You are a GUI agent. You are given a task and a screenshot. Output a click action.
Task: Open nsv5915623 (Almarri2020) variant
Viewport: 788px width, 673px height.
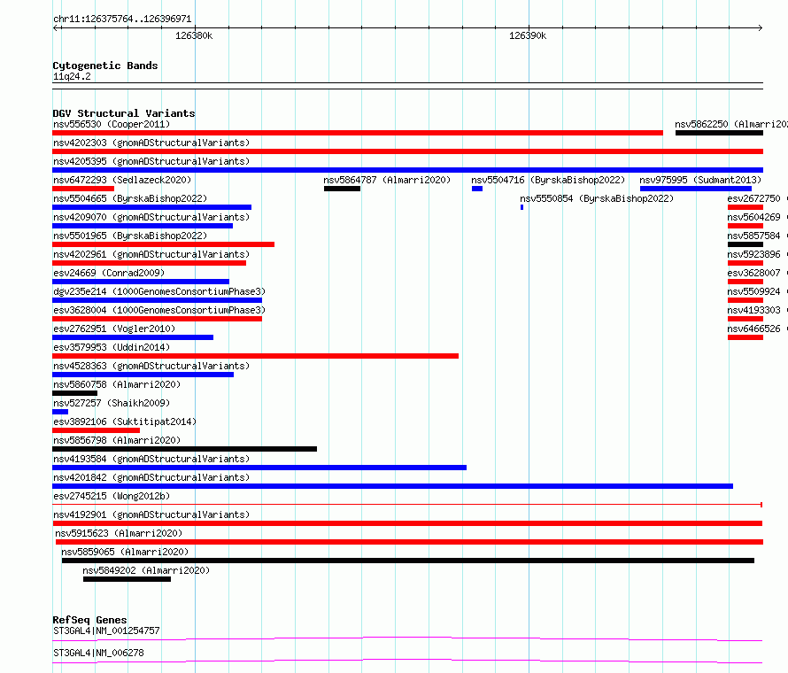coord(119,533)
